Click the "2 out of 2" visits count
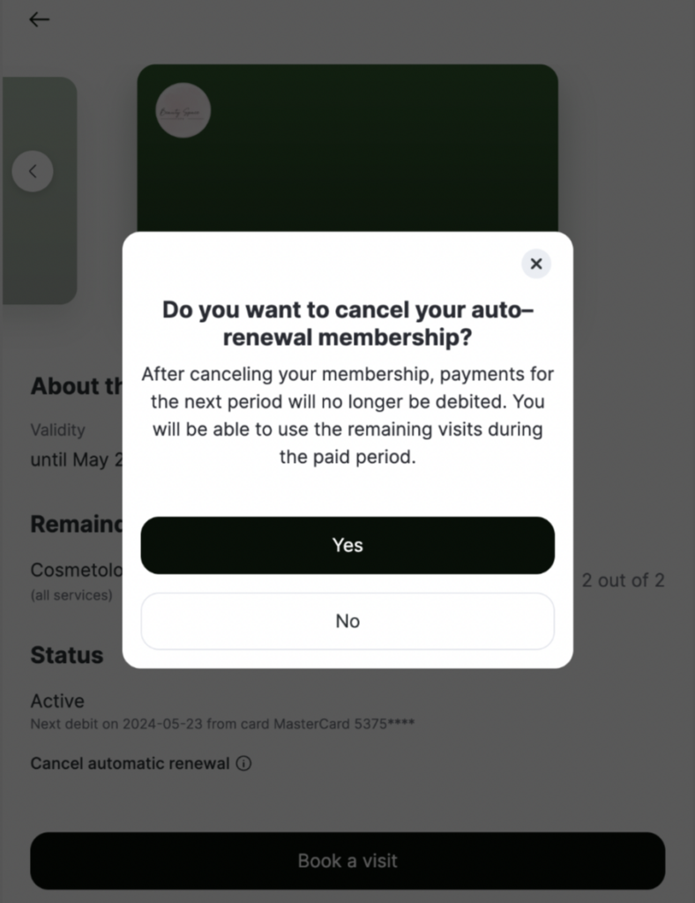This screenshot has height=903, width=695. coord(623,580)
